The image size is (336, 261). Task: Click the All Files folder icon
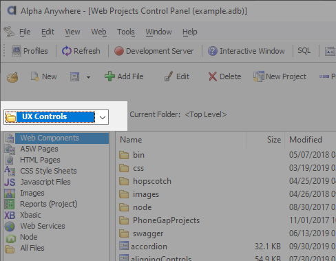10,249
